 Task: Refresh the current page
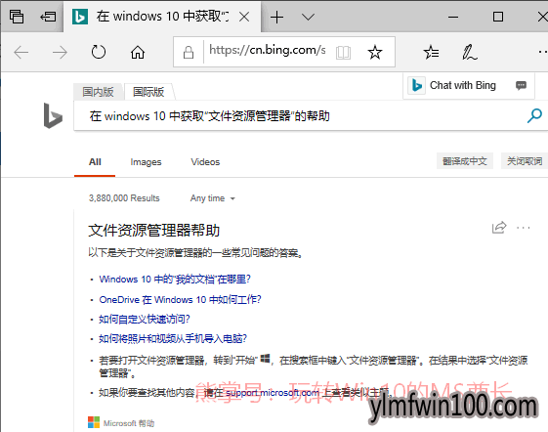[x=99, y=53]
